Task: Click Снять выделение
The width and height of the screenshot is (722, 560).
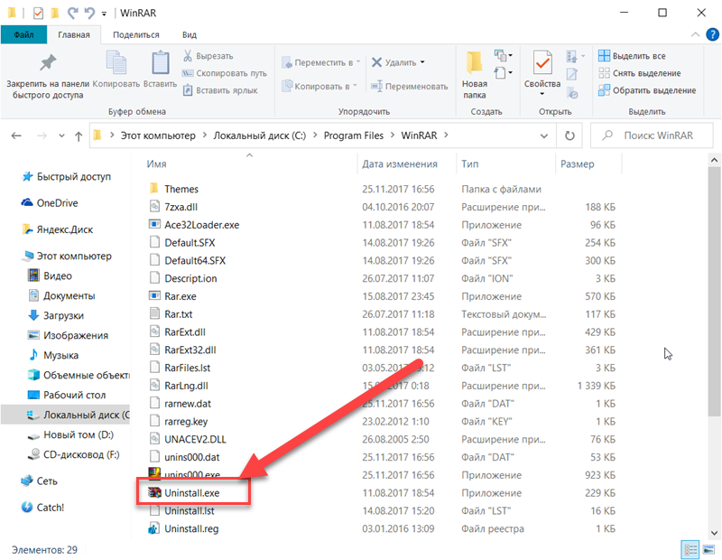Action: click(640, 73)
